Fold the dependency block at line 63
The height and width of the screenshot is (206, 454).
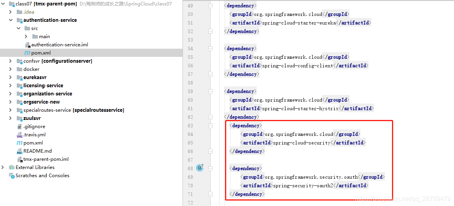(x=211, y=125)
